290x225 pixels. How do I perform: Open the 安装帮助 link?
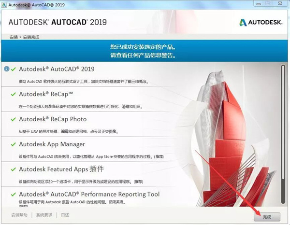[x=19, y=215]
